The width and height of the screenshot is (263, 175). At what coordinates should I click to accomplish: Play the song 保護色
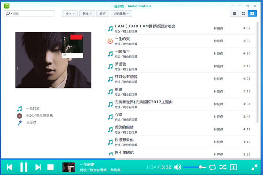point(121,64)
